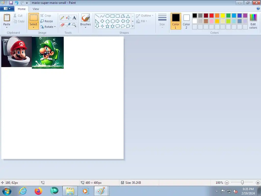Select the Rounded rectangular callout shape
Viewport: 261px width, 196px height.
tap(118, 26)
